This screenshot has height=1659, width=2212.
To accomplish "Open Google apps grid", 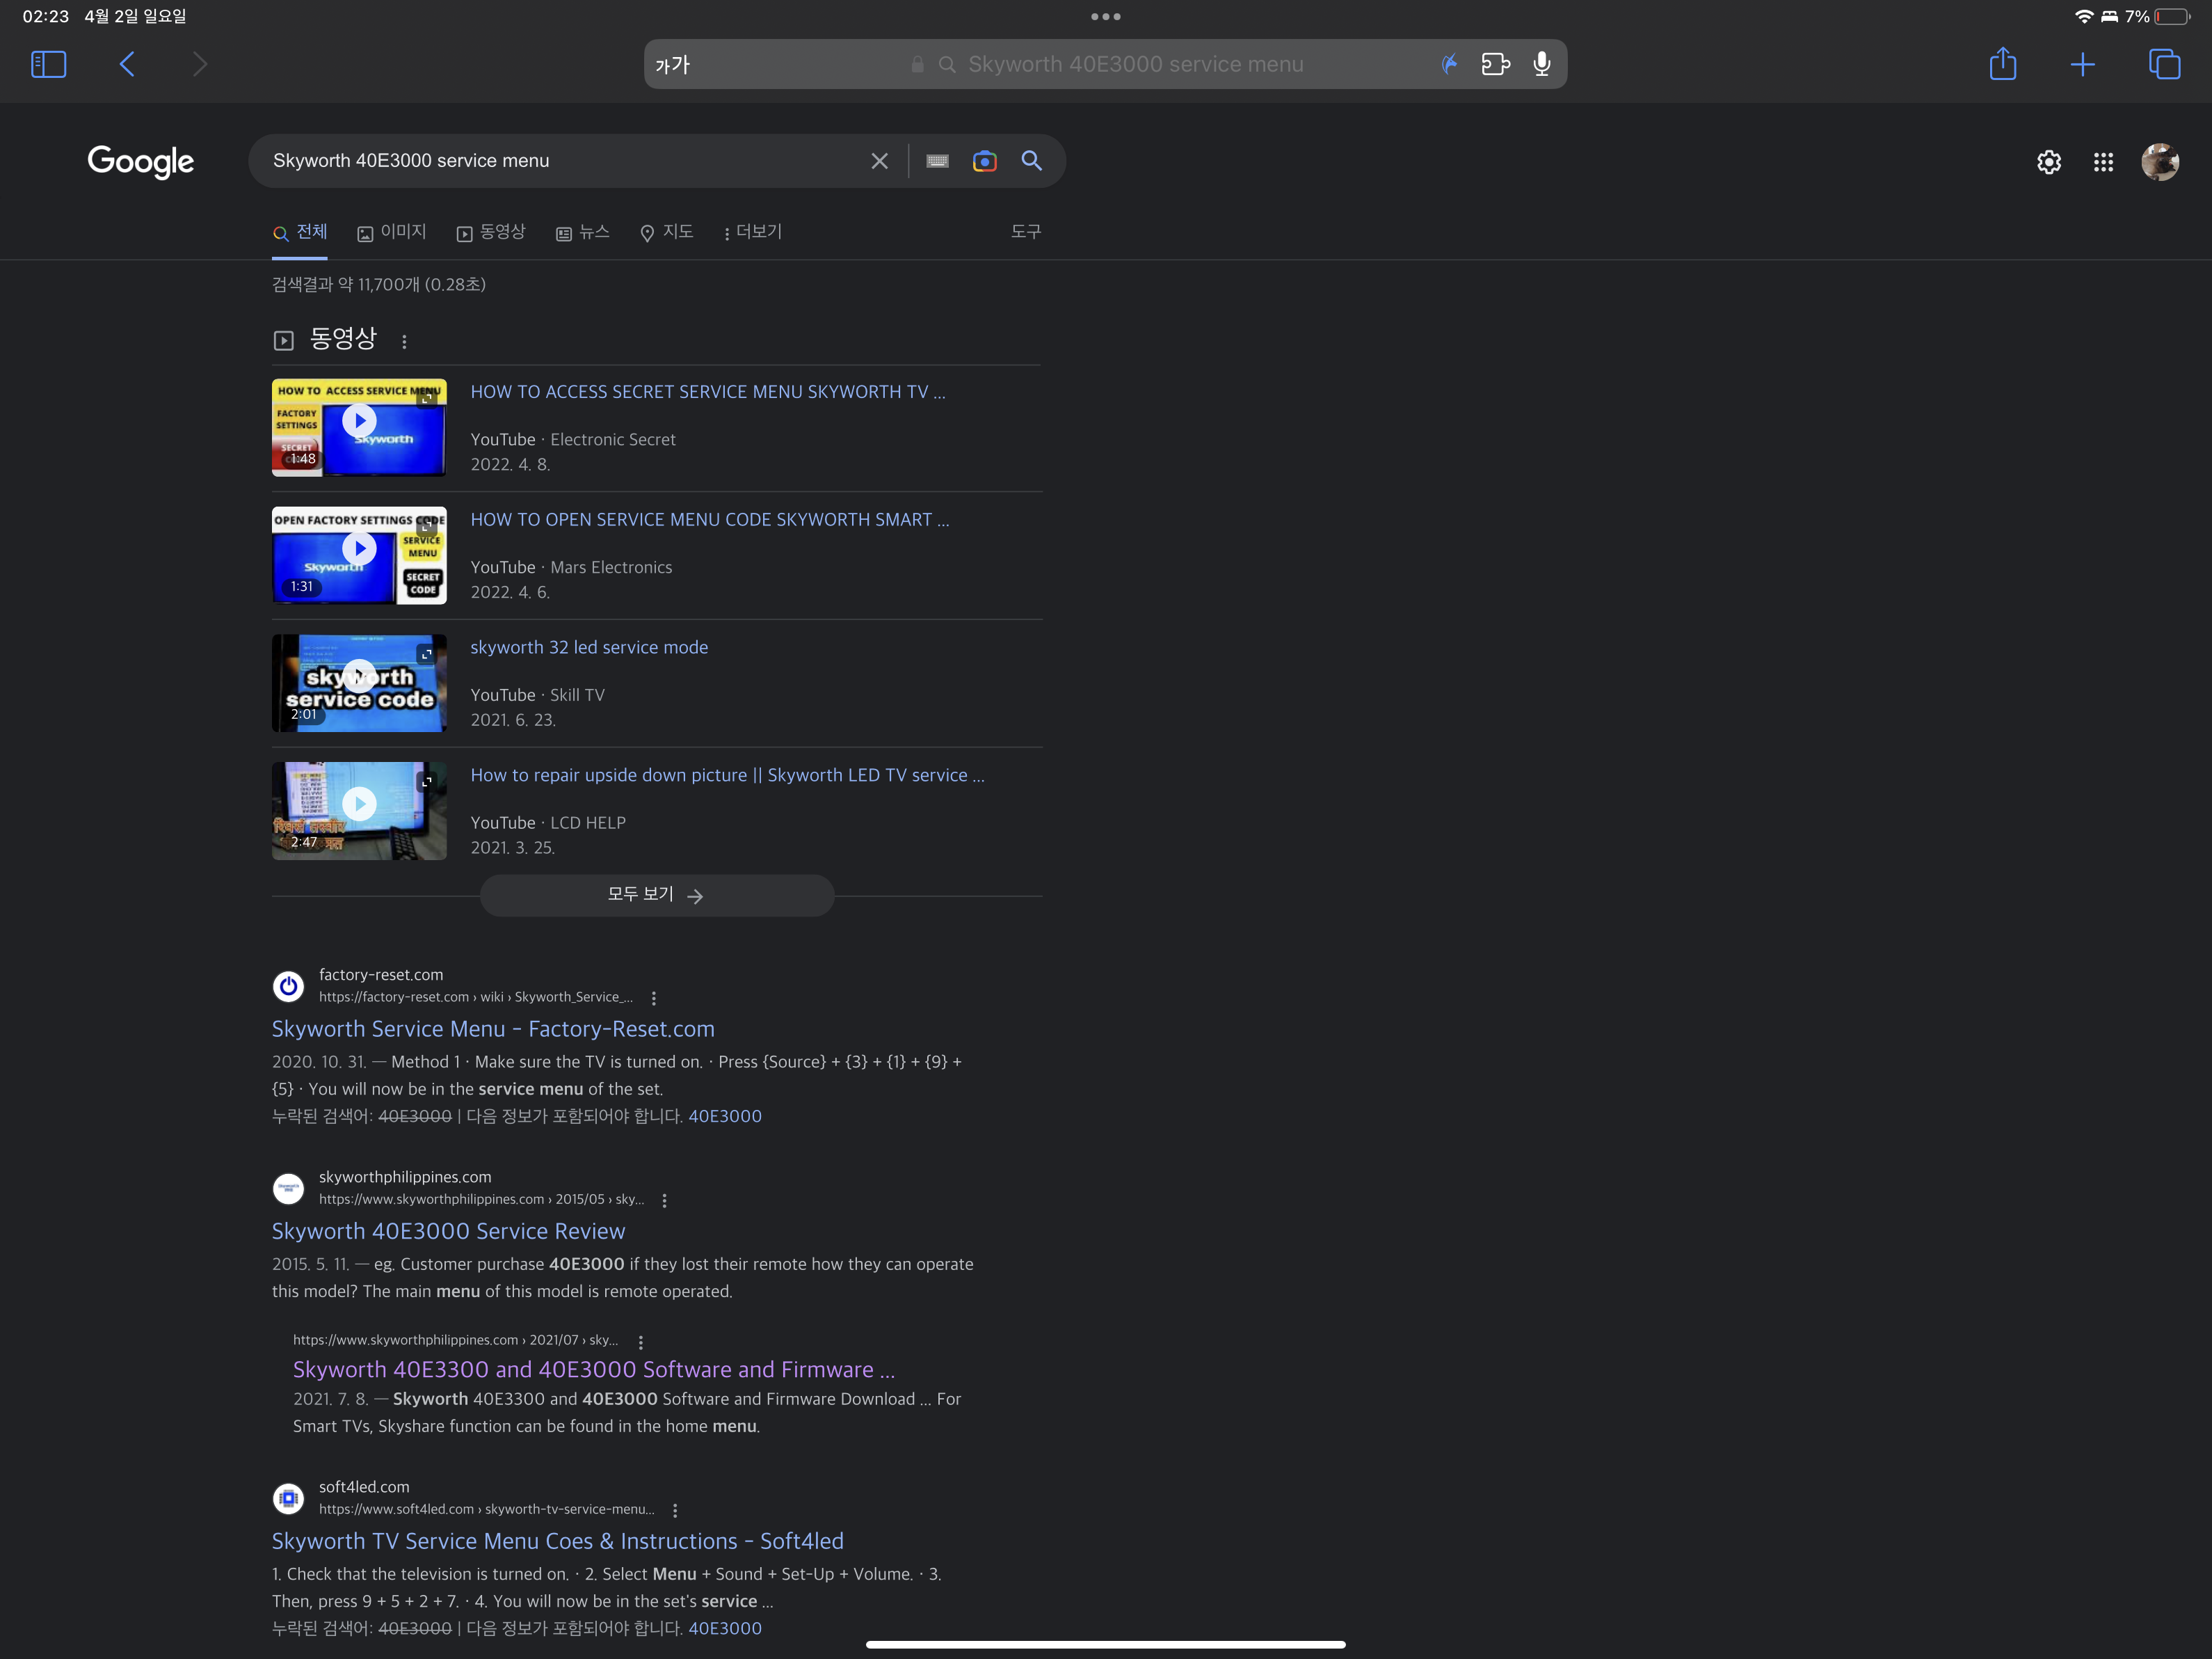I will point(2103,162).
